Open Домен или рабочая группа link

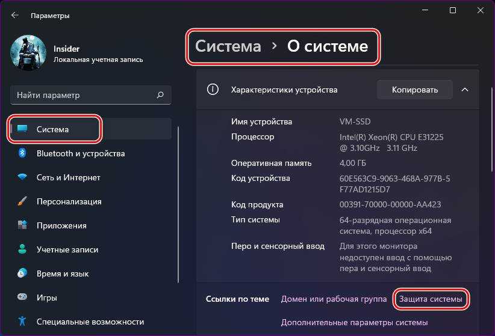click(x=334, y=299)
